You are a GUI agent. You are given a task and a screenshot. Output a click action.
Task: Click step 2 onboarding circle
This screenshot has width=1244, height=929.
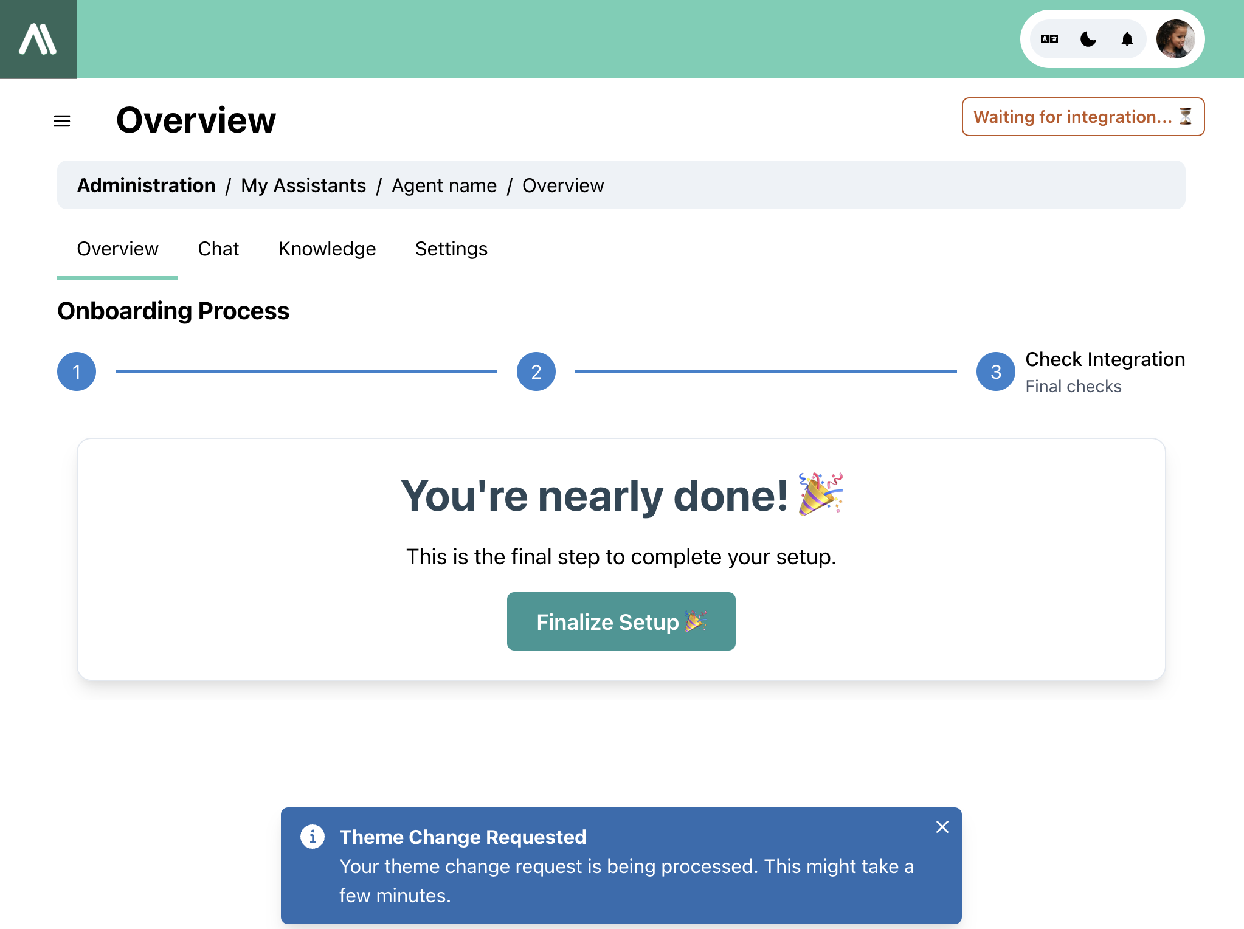[536, 371]
